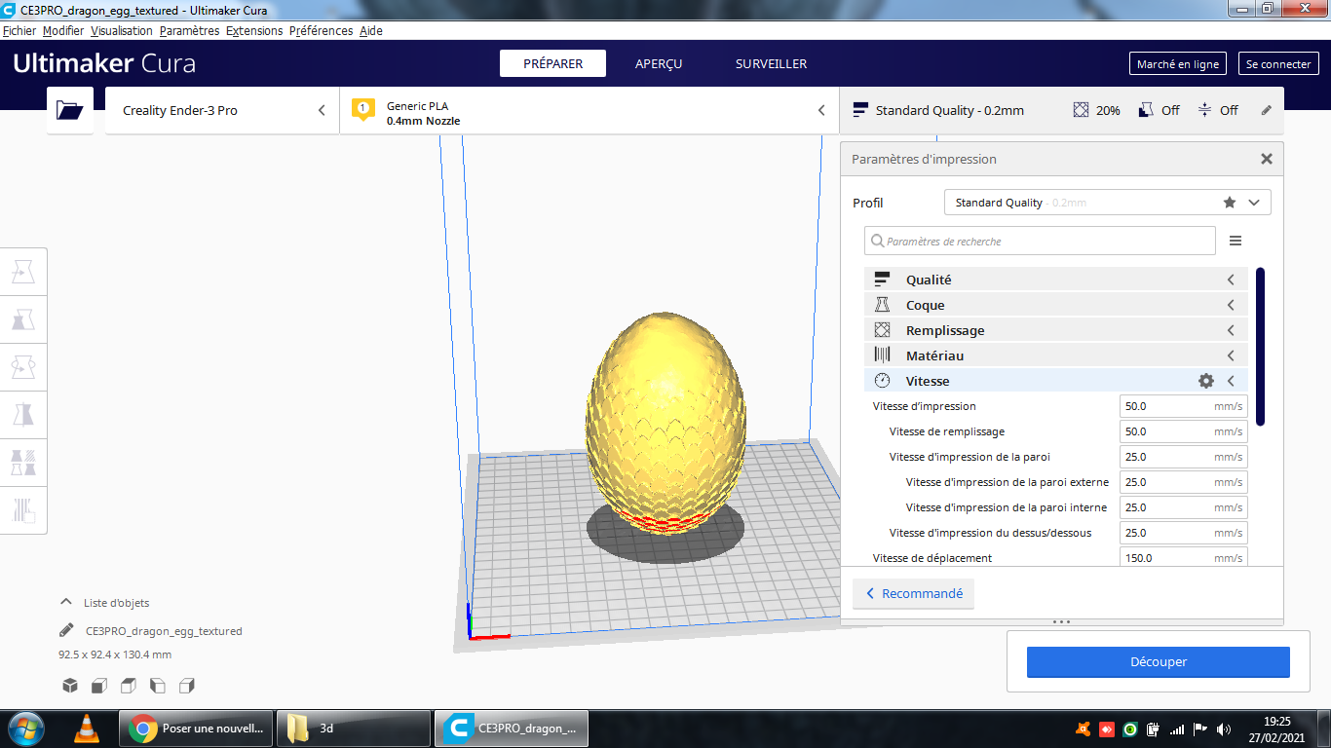The width and height of the screenshot is (1331, 748).
Task: Click the Découper slice button
Action: click(x=1159, y=661)
